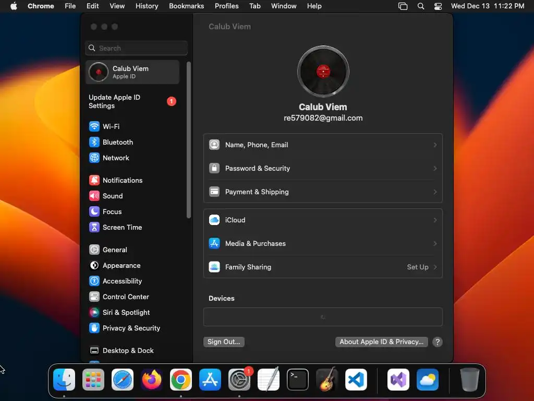Open Control Center in menu bar
The image size is (534, 401).
pos(438,6)
